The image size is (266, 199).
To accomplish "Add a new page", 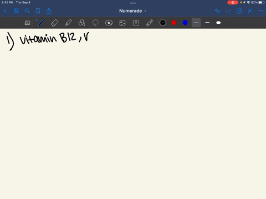I will tap(239, 11).
